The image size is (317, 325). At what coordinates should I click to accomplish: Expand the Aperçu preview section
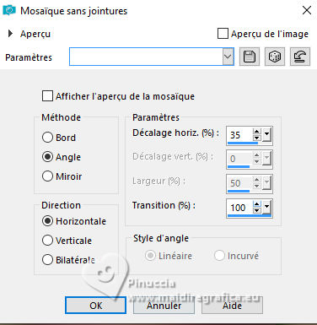click(x=11, y=34)
